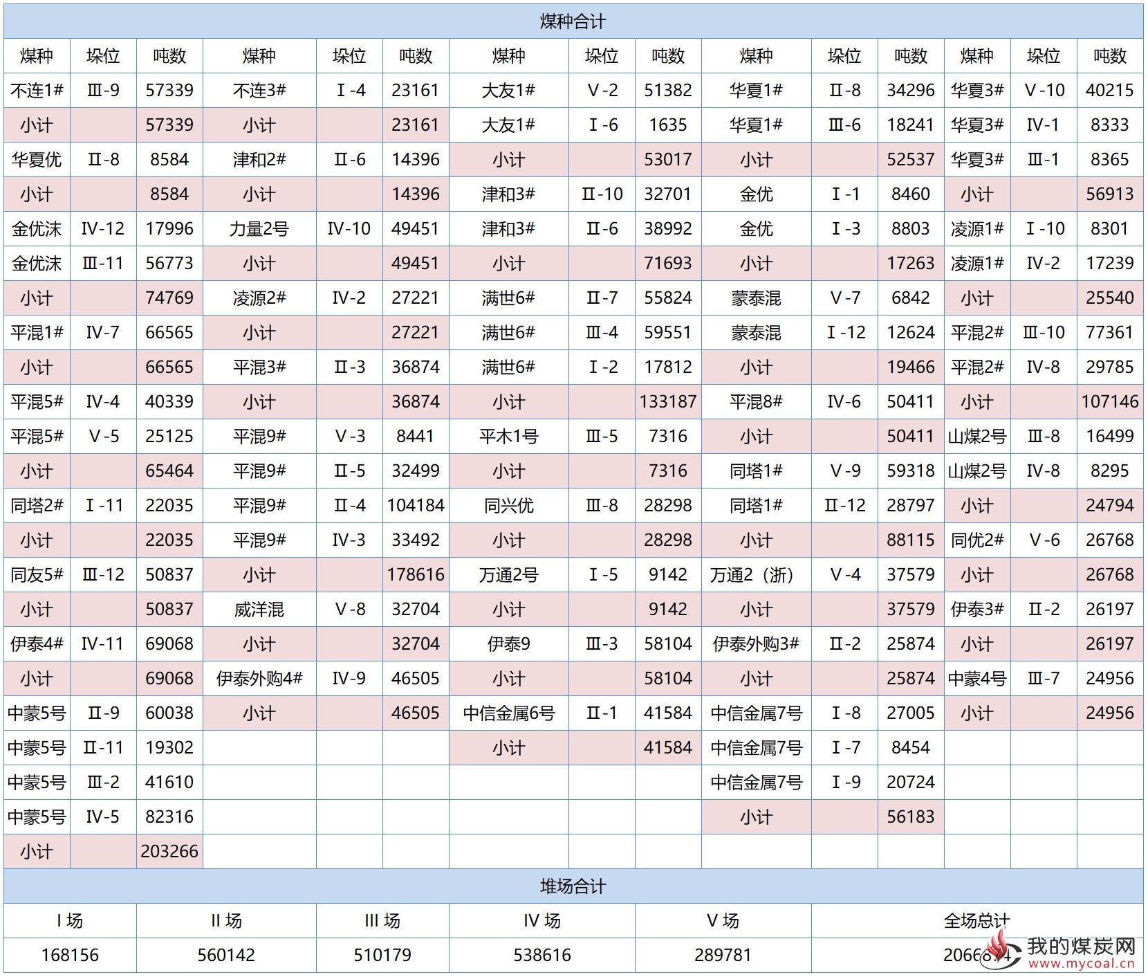Select the 同友5# coal type cell
Screen dimensions: 1148x977
(x=37, y=574)
